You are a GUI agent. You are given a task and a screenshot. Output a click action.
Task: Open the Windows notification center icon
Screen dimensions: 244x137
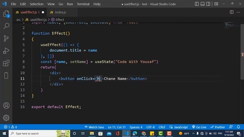tap(239, 134)
